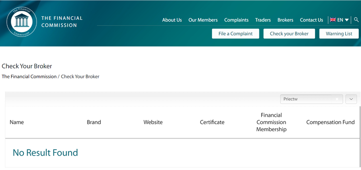Open the Complaints menu
Image resolution: width=361 pixels, height=170 pixels.
pos(236,20)
